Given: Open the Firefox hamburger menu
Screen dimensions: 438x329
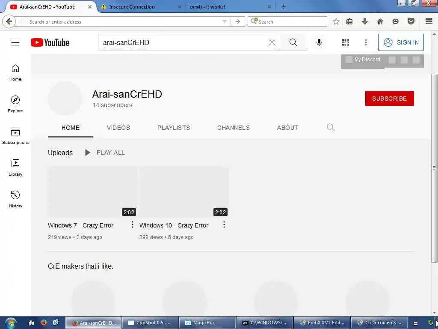Looking at the screenshot, I should [x=429, y=21].
